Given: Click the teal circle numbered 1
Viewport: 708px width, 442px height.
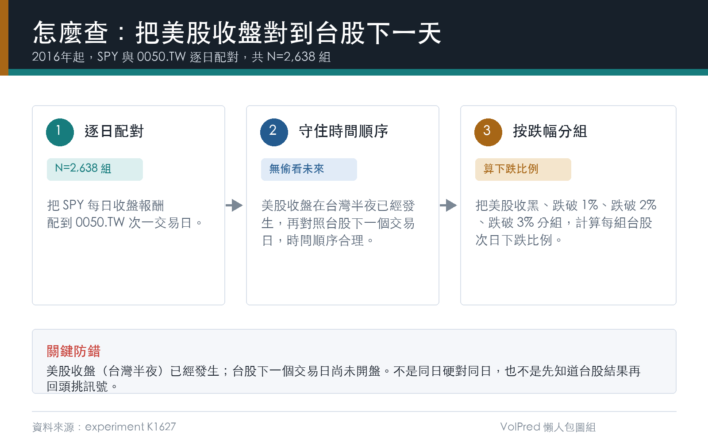Looking at the screenshot, I should point(60,132).
